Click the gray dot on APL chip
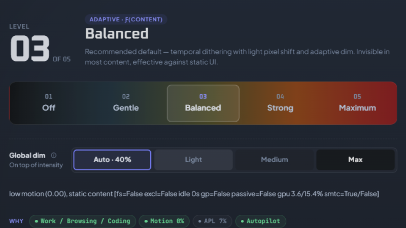The height and width of the screenshot is (228, 406). click(199, 221)
